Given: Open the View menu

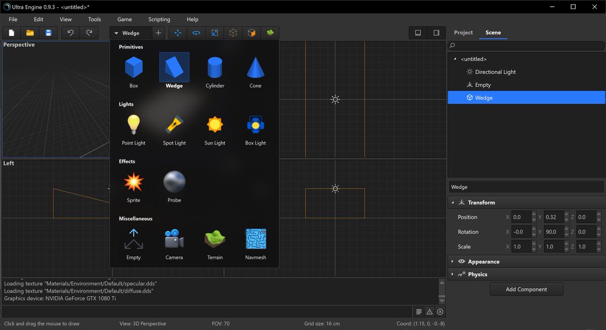Looking at the screenshot, I should pyautogui.click(x=66, y=19).
